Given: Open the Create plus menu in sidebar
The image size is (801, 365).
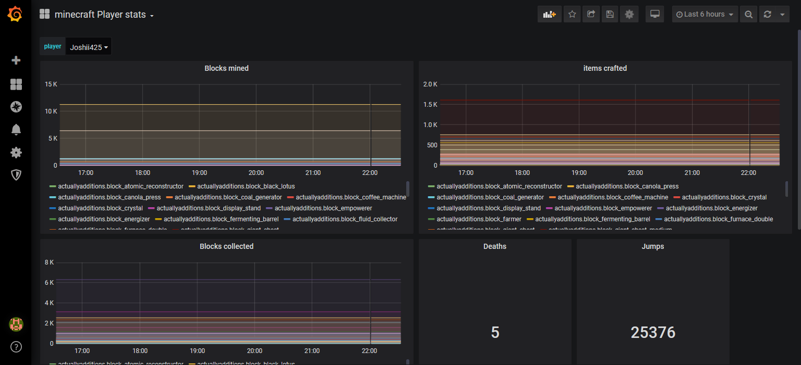Looking at the screenshot, I should point(16,60).
